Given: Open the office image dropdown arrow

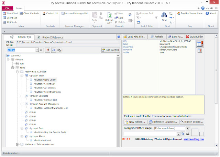Looking at the screenshot, I should tap(178, 134).
